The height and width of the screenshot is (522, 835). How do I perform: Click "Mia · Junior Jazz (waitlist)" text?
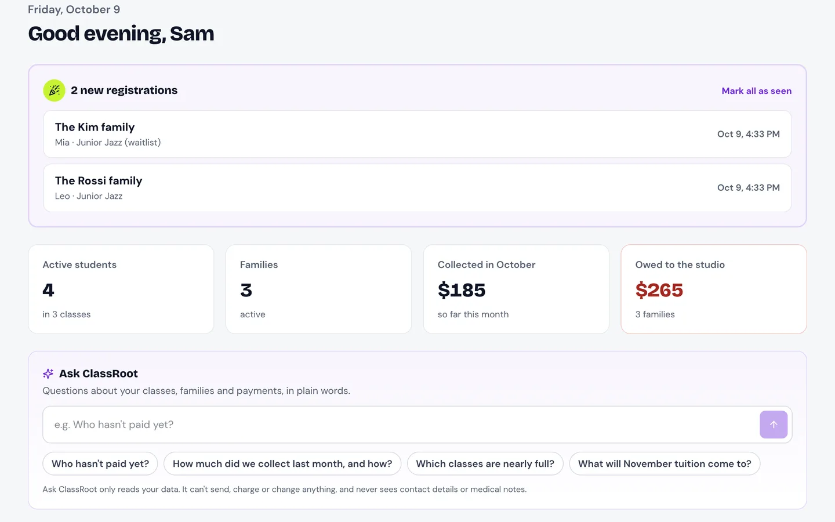point(108,142)
